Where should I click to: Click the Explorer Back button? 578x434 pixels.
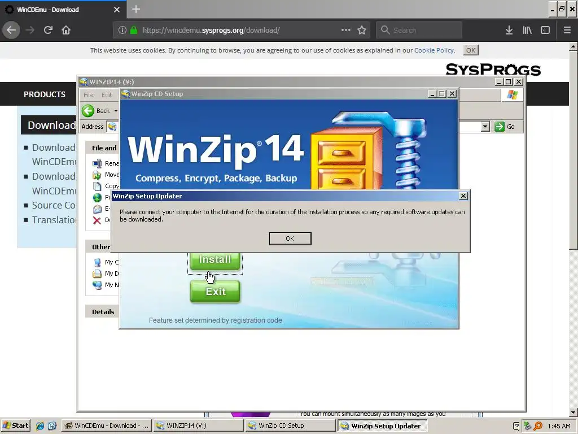tap(96, 111)
